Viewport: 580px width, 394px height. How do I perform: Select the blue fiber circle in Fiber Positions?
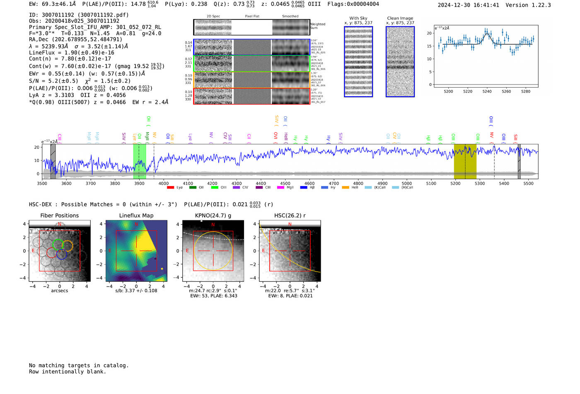pos(62,254)
